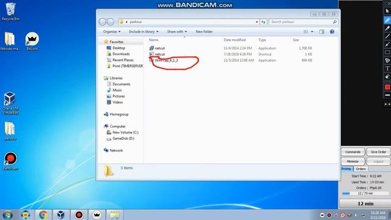Click the network icon in system tray
The width and height of the screenshot is (391, 220).
click(x=364, y=215)
